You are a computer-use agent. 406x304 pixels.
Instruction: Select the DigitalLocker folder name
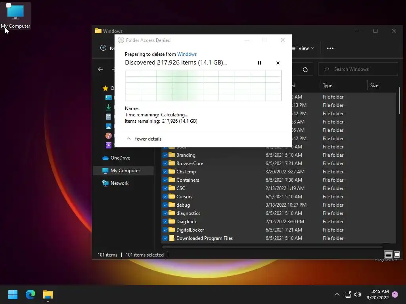click(190, 230)
